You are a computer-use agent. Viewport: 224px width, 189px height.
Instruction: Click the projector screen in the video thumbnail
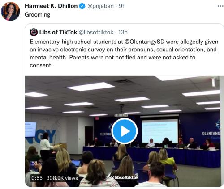click(x=159, y=131)
